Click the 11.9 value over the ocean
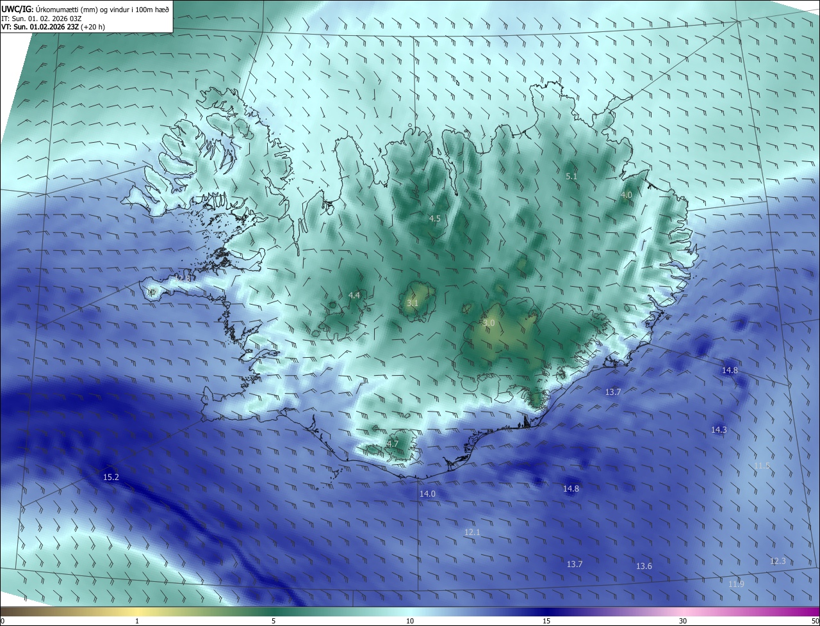The width and height of the screenshot is (820, 626). 736,584
